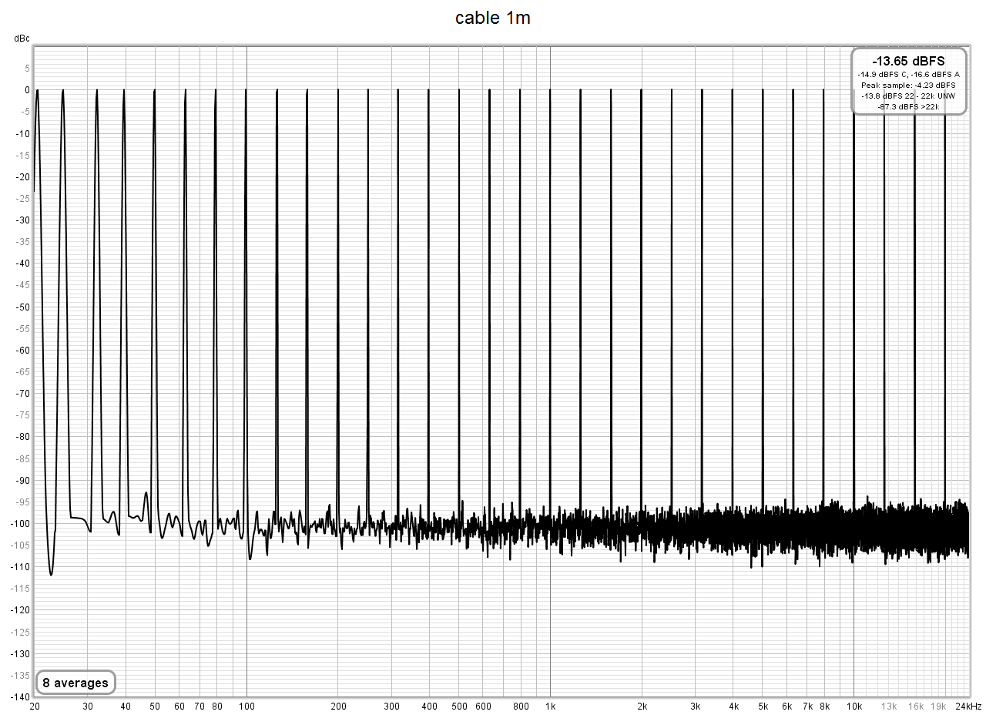Click the "-25" level axis label
986x715 pixels.
[x=22, y=198]
